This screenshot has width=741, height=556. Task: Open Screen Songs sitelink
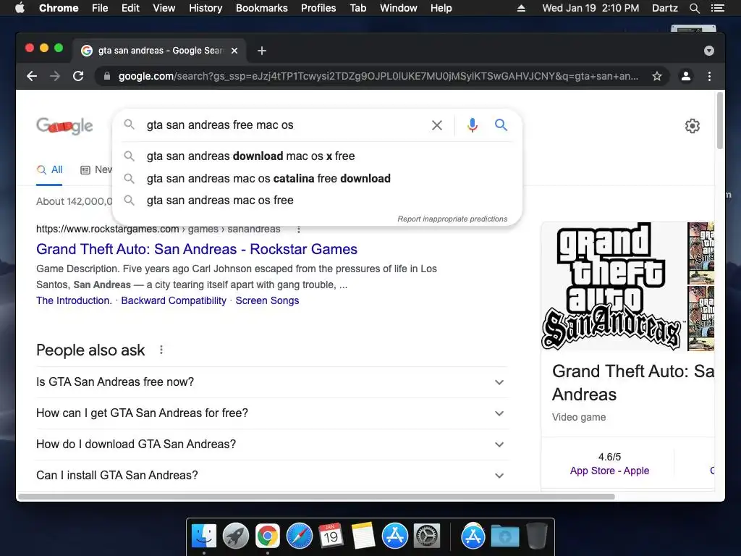pyautogui.click(x=267, y=300)
